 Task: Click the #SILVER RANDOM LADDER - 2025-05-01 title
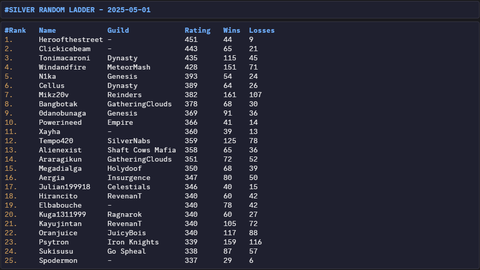point(78,10)
